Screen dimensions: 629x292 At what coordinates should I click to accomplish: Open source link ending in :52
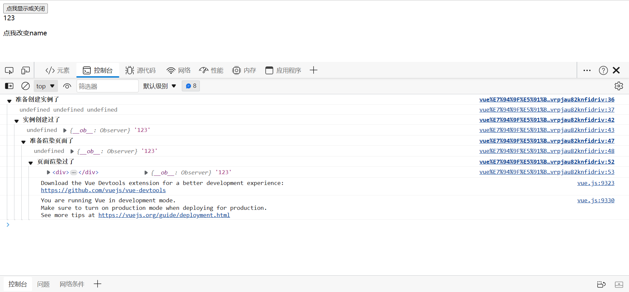(x=547, y=162)
